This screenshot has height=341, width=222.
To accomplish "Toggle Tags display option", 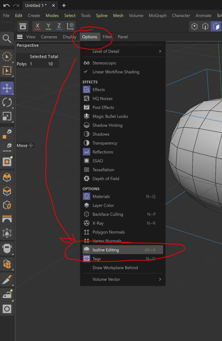I will (x=123, y=259).
